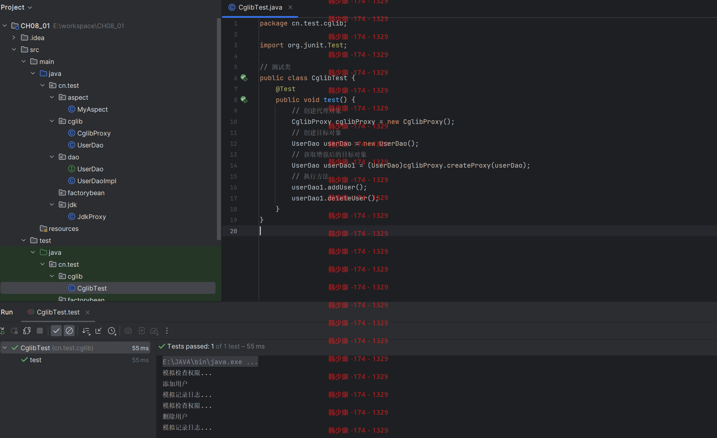The image size is (717, 438).
Task: Open more options in Run toolbar
Action: click(167, 331)
